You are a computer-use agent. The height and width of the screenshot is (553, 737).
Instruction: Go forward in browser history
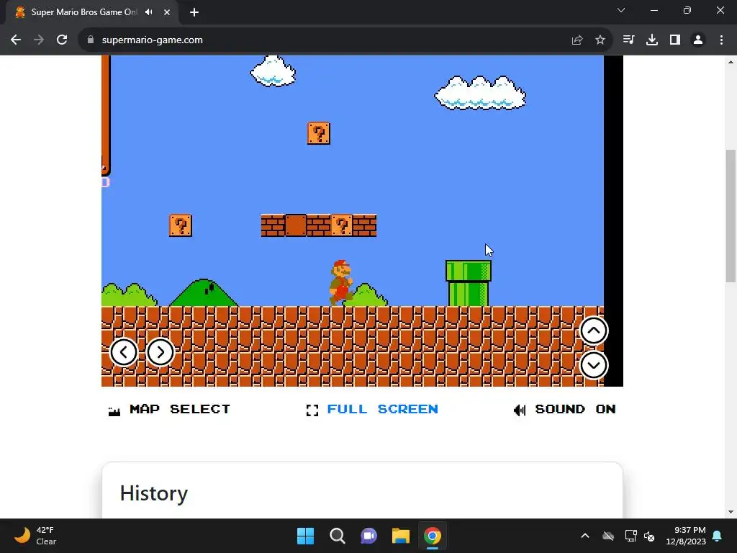(39, 40)
